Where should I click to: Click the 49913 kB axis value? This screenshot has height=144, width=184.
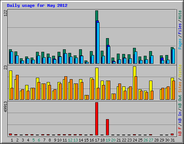pos(6,107)
